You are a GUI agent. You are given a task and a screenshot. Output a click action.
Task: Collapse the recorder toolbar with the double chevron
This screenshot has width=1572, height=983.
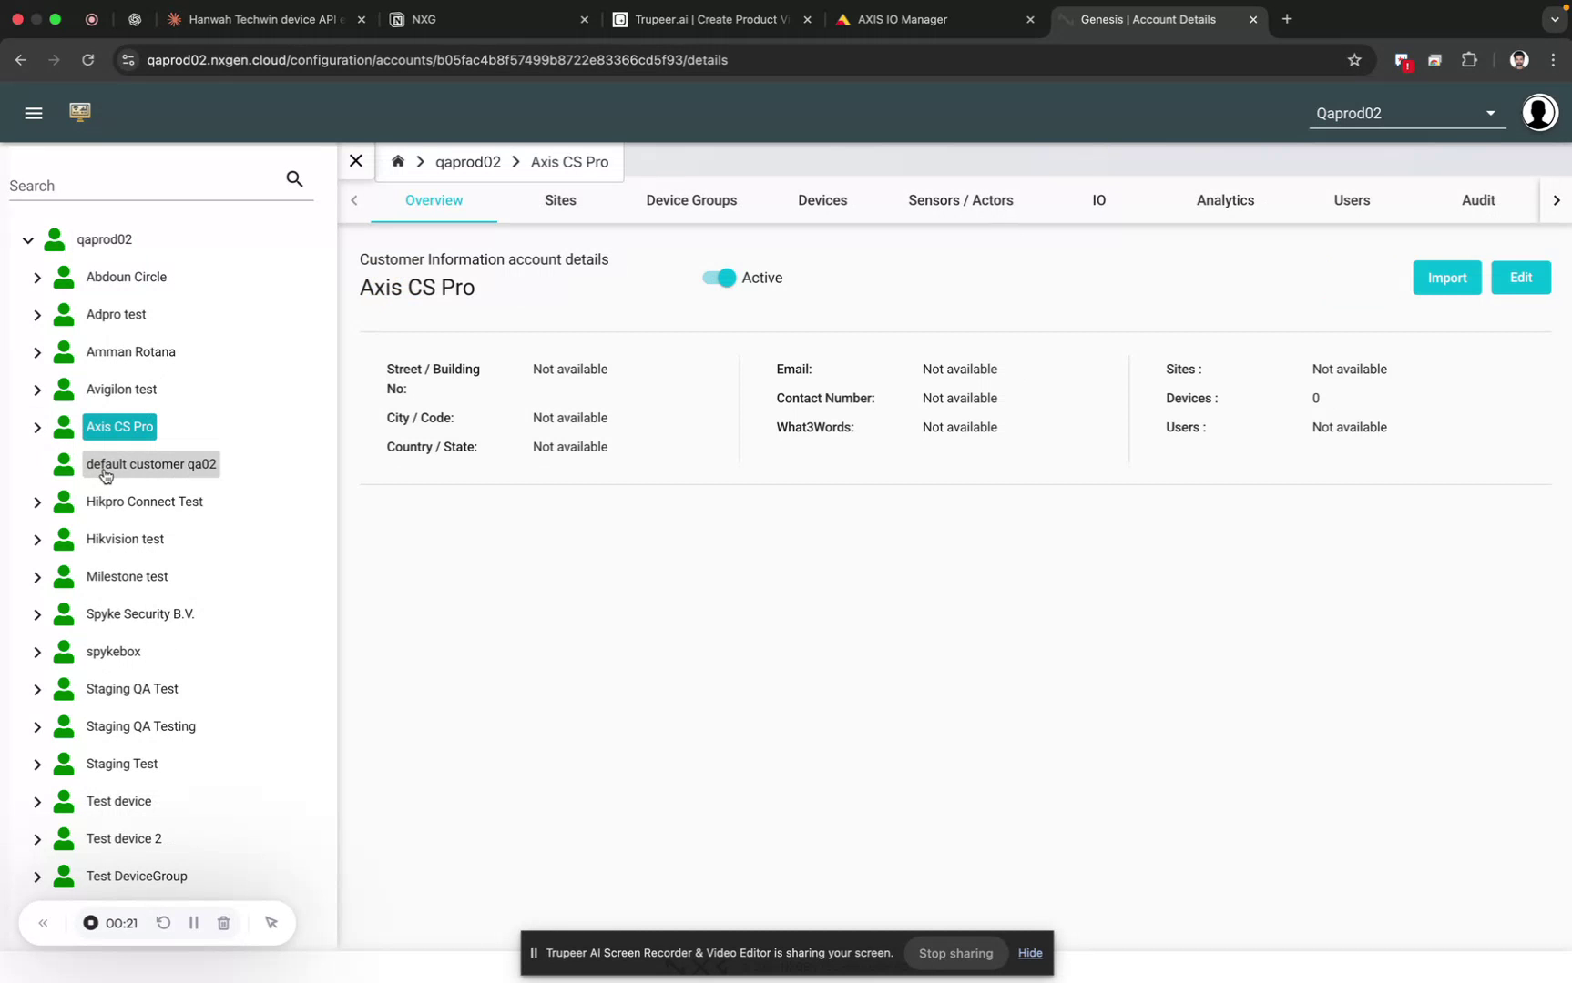click(43, 922)
